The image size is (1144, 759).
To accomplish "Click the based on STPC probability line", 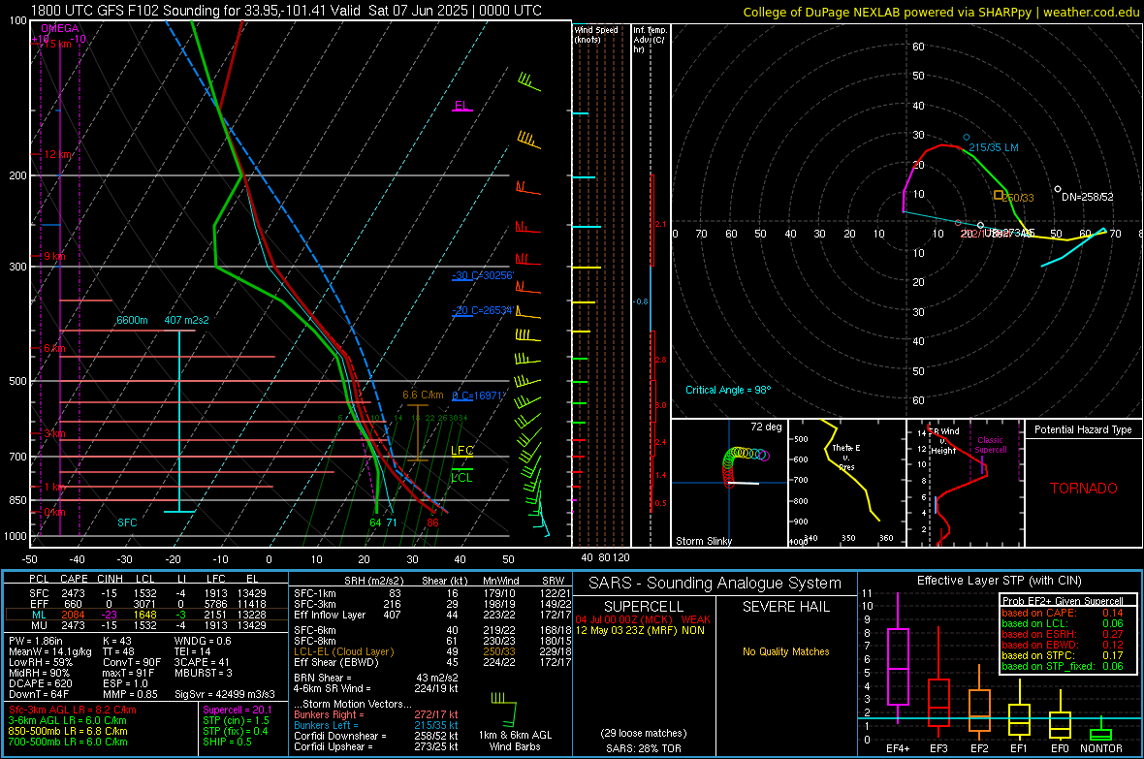I will point(1063,655).
